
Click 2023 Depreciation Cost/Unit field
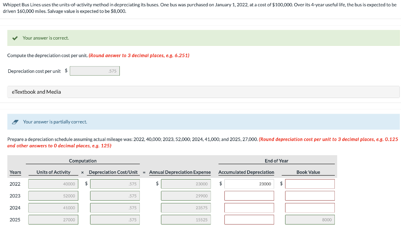[x=115, y=196]
